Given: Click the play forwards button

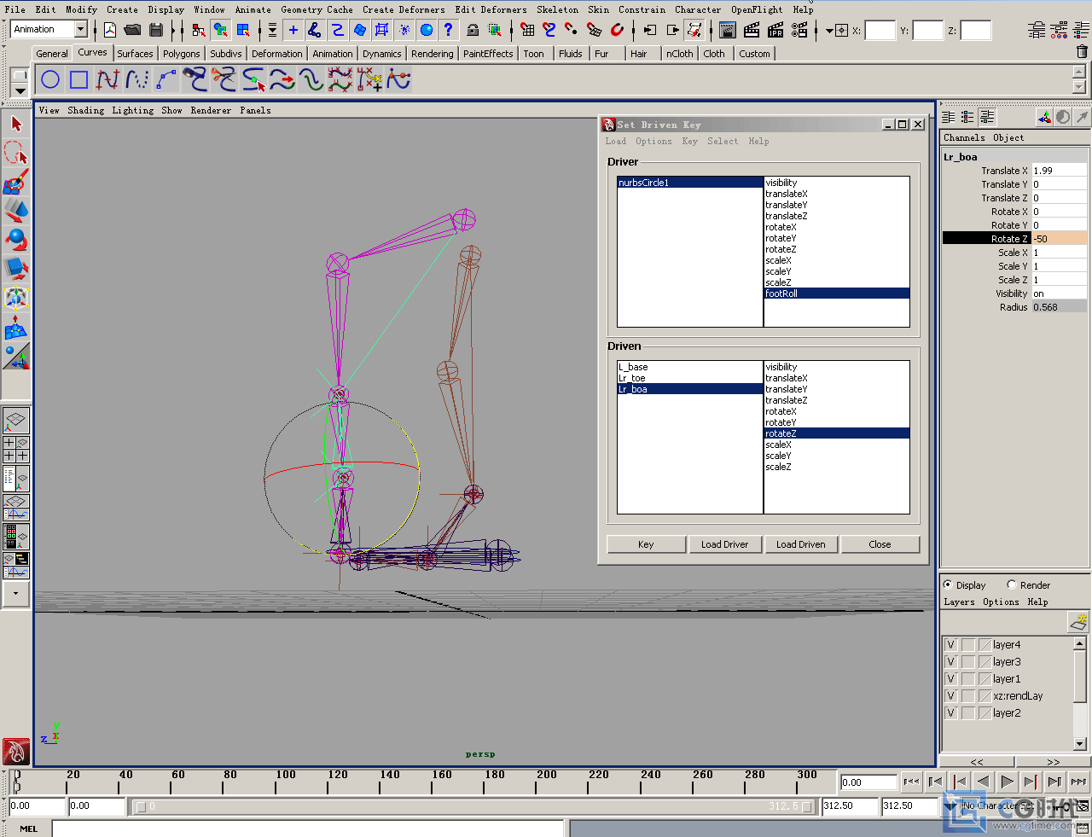Looking at the screenshot, I should point(1007,782).
